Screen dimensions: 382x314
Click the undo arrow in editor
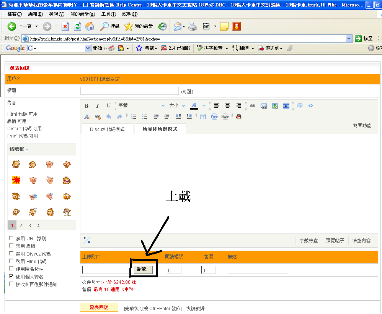click(109, 117)
